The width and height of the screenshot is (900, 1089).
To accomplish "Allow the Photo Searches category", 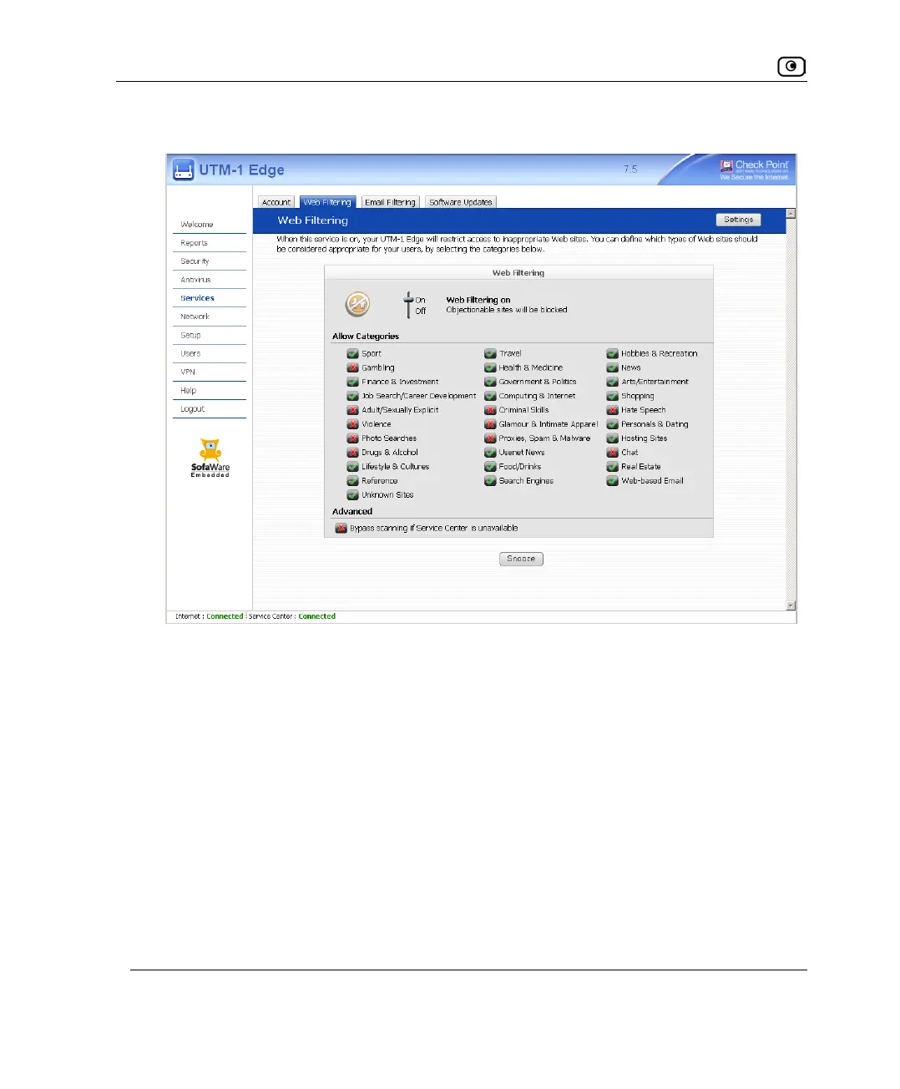I will (x=352, y=438).
